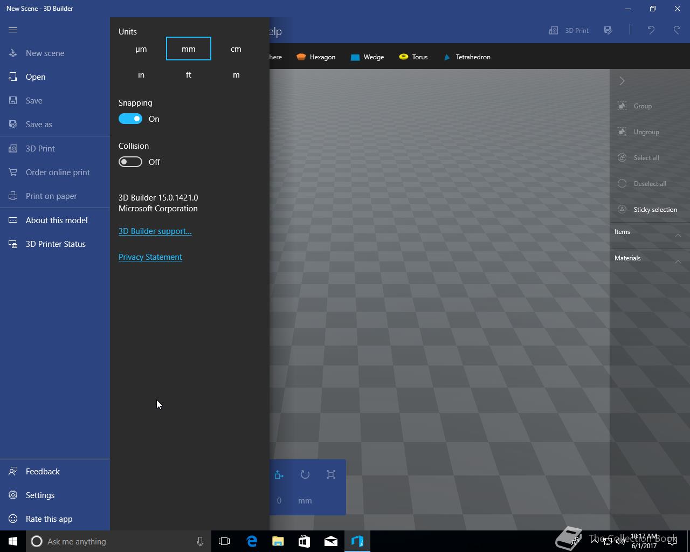Image resolution: width=690 pixels, height=552 pixels.
Task: Click the Ungroup button
Action: pyautogui.click(x=650, y=132)
